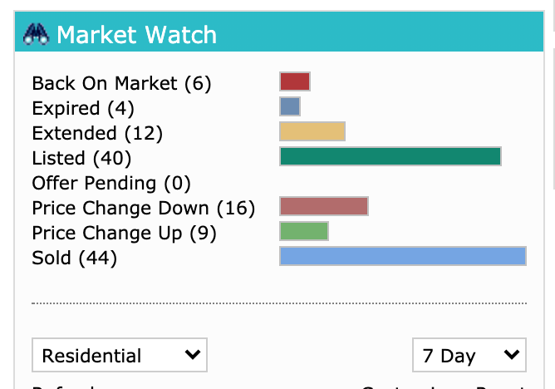This screenshot has height=389, width=555.
Task: Open the Offer Pending (0) link
Action: click(111, 184)
